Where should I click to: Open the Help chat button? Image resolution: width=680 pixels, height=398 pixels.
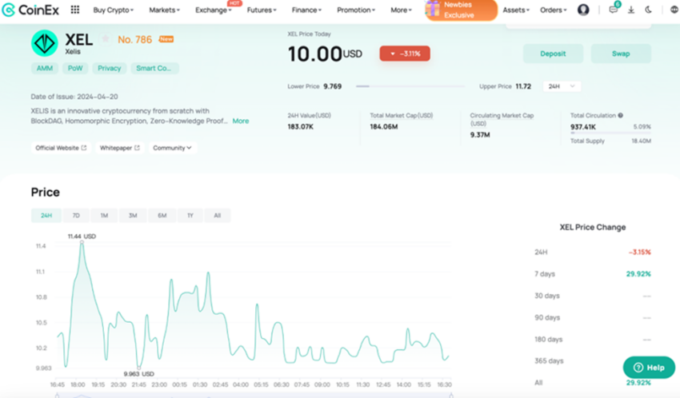(649, 368)
